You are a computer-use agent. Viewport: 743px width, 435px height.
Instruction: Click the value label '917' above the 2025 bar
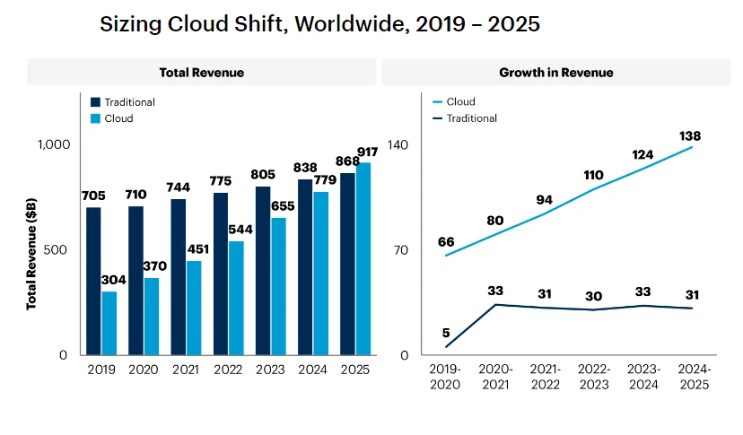pyautogui.click(x=368, y=152)
